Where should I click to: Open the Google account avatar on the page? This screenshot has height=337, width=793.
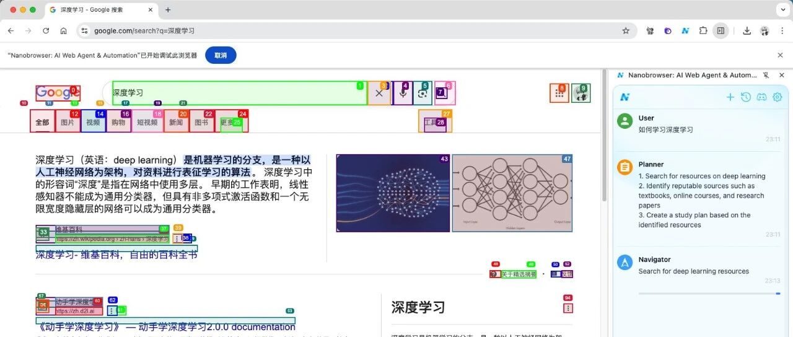click(x=581, y=93)
